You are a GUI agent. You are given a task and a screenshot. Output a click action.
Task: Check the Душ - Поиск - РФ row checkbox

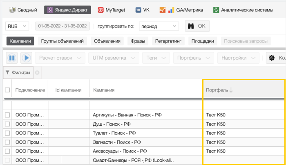click(x=7, y=124)
